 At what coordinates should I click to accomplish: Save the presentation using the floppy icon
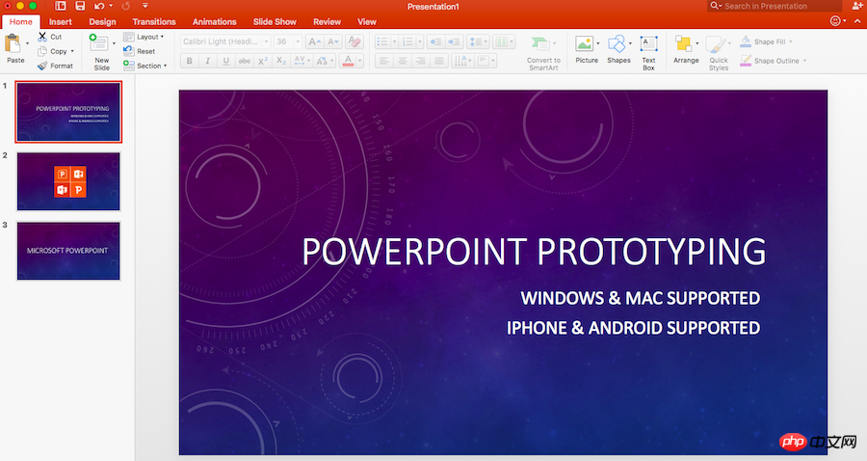pos(80,6)
